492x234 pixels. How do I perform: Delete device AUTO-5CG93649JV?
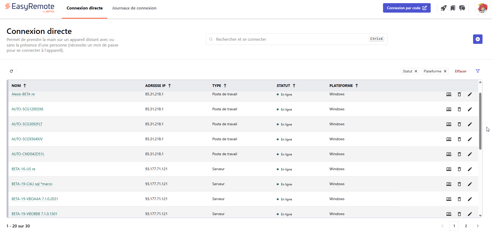pyautogui.click(x=459, y=139)
